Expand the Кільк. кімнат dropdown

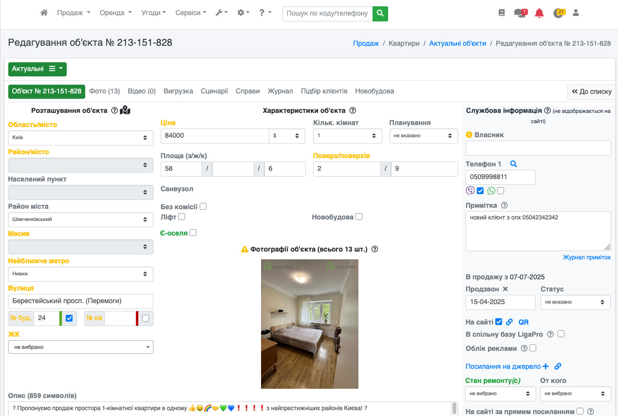tap(347, 136)
